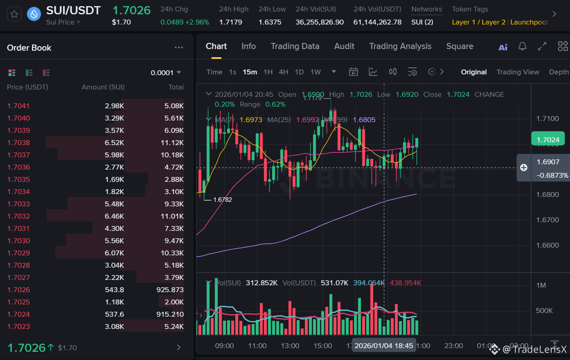The width and height of the screenshot is (570, 360).
Task: Open chart settings via the gear-list icon
Action: (412, 72)
